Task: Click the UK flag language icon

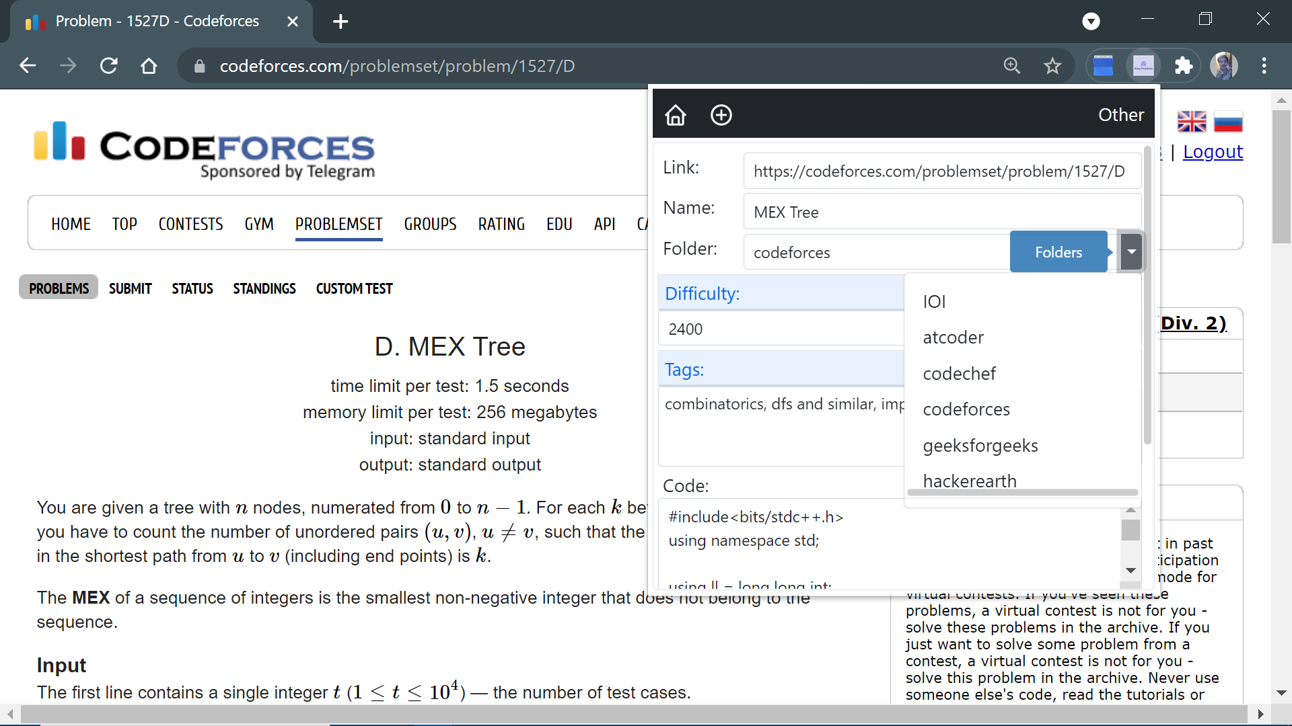Action: point(1192,122)
